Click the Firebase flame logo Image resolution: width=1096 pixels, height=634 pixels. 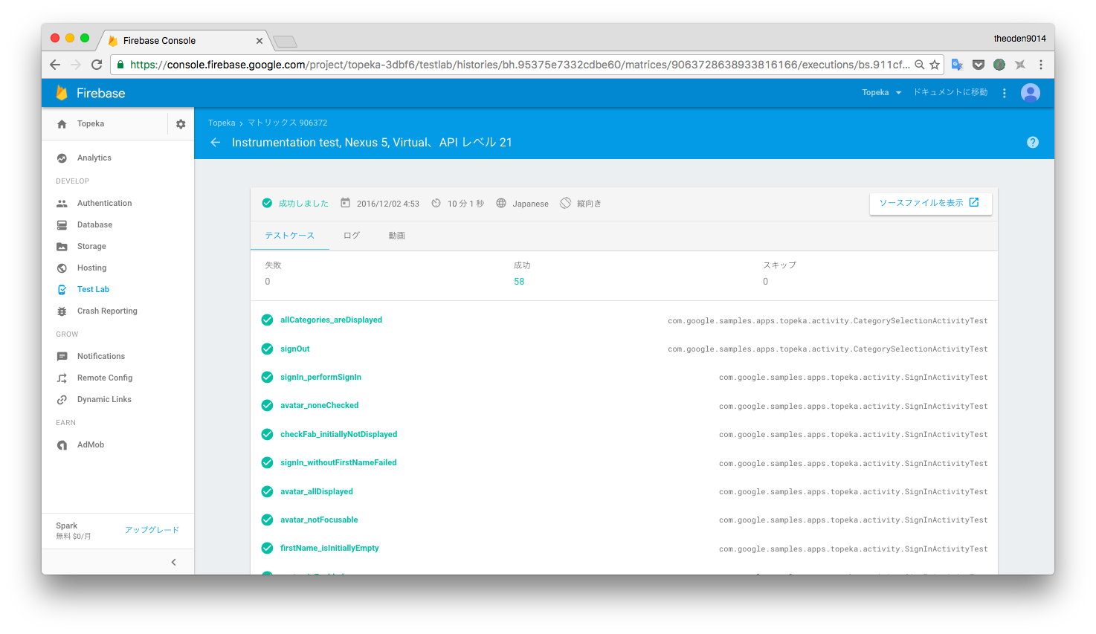[x=62, y=93]
